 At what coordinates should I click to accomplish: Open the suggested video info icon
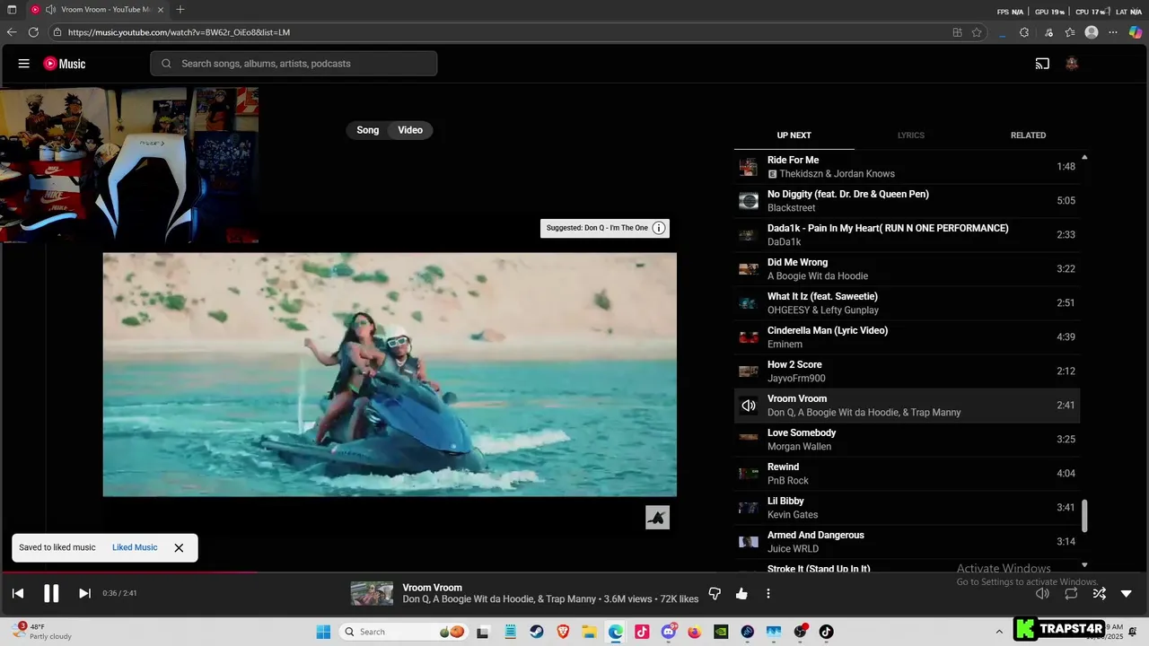pos(658,228)
